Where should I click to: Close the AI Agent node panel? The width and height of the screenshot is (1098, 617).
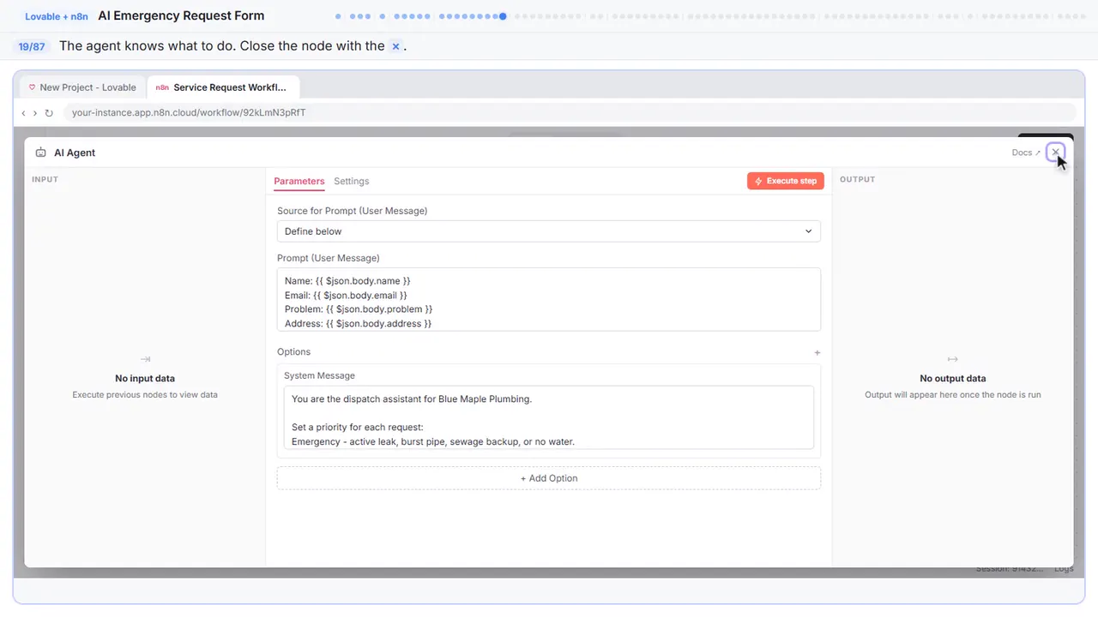1055,153
